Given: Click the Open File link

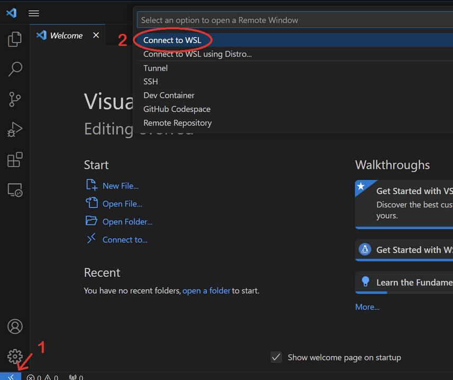Looking at the screenshot, I should pos(122,204).
